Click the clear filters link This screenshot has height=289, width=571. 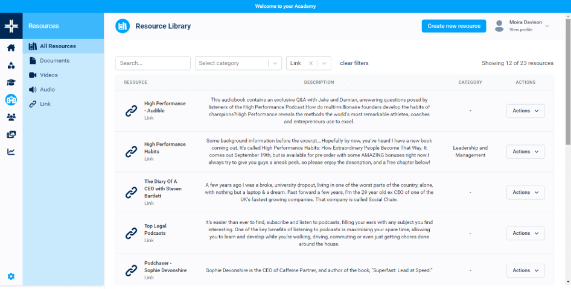pos(354,63)
